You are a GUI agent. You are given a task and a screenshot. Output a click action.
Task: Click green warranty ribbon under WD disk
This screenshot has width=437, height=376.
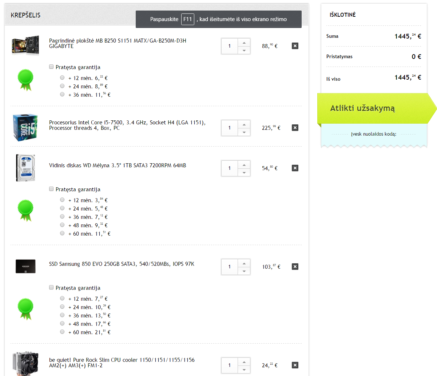25,210
